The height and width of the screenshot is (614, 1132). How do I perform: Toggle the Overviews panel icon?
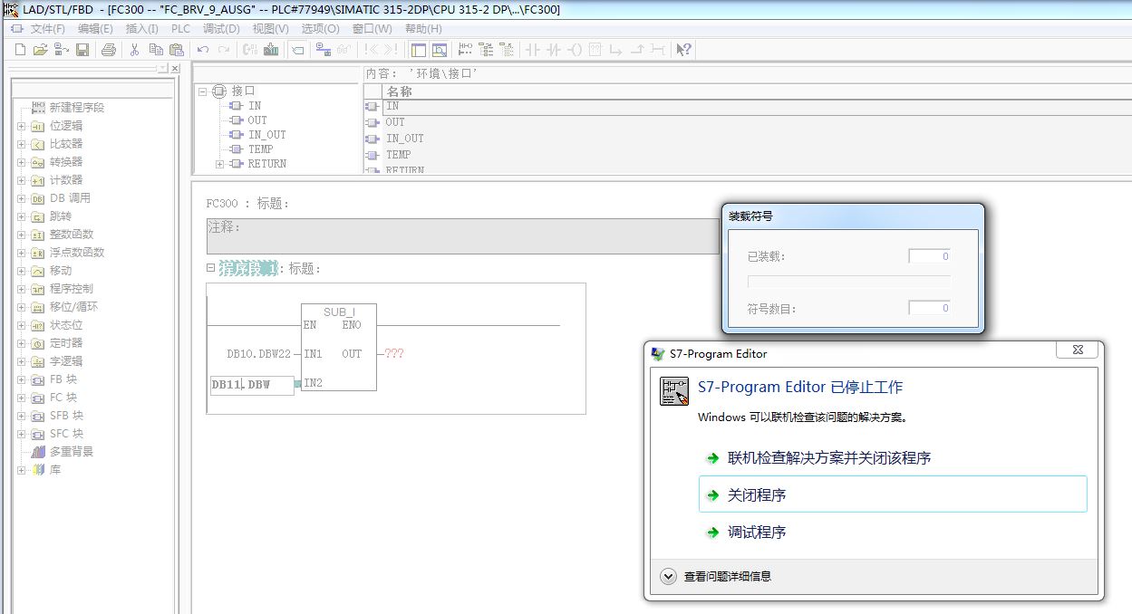tap(419, 50)
